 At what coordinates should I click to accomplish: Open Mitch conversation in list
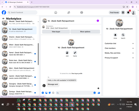(19, 46)
